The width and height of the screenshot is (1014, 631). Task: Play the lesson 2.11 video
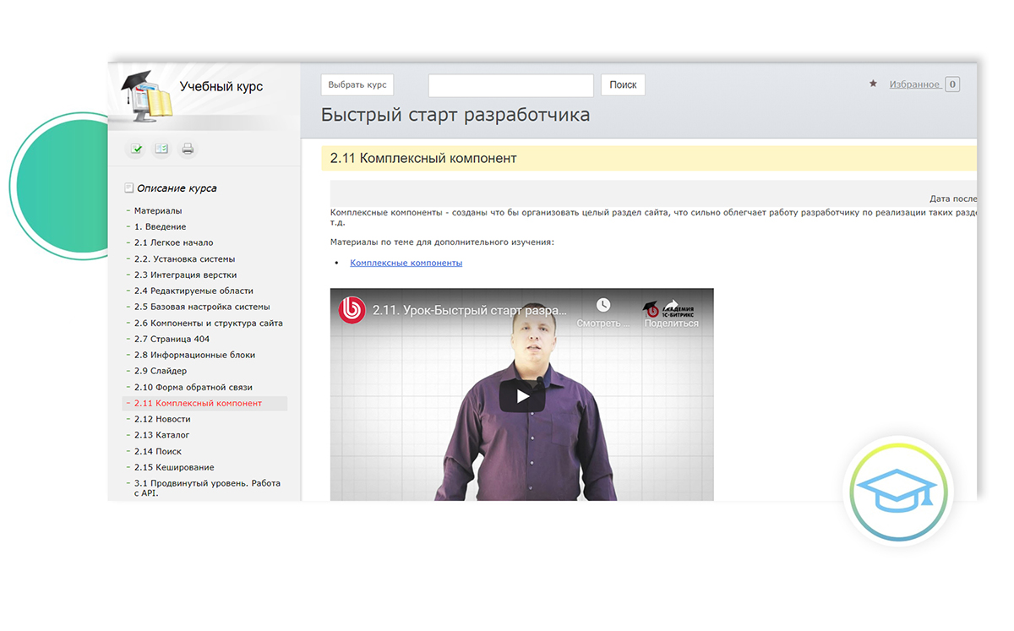click(521, 395)
